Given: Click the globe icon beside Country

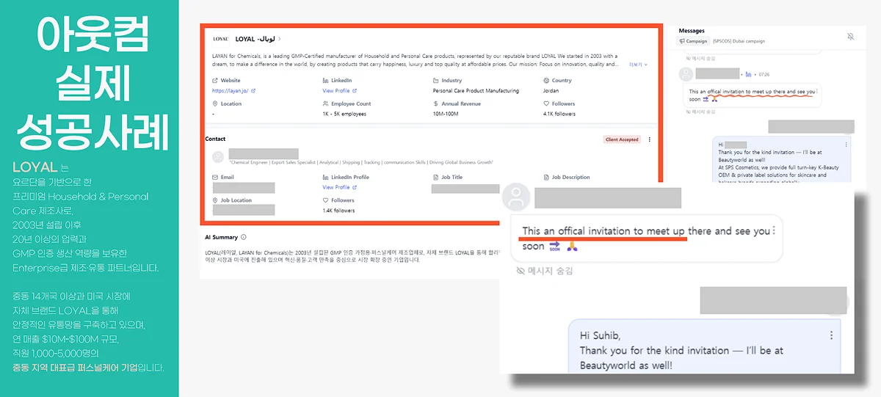Looking at the screenshot, I should point(546,80).
